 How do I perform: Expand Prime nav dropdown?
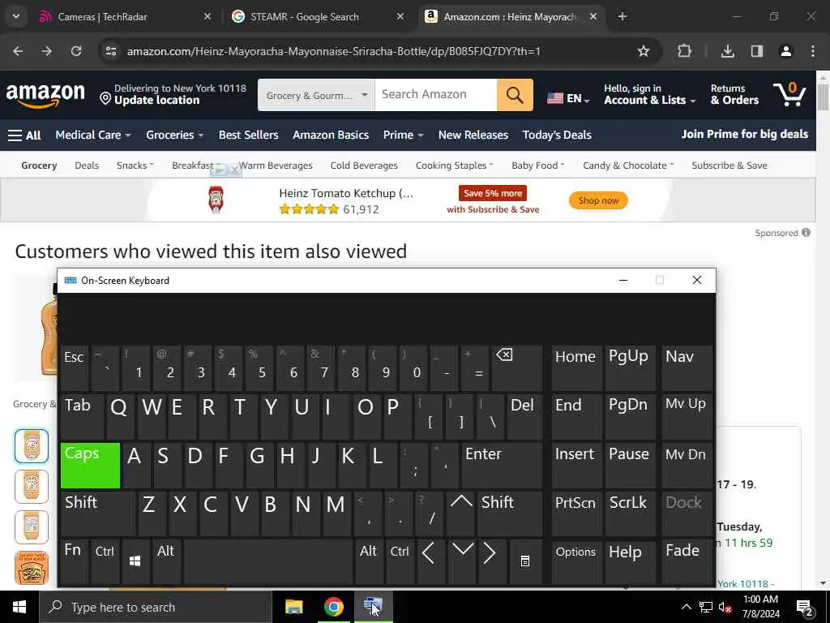tap(403, 135)
